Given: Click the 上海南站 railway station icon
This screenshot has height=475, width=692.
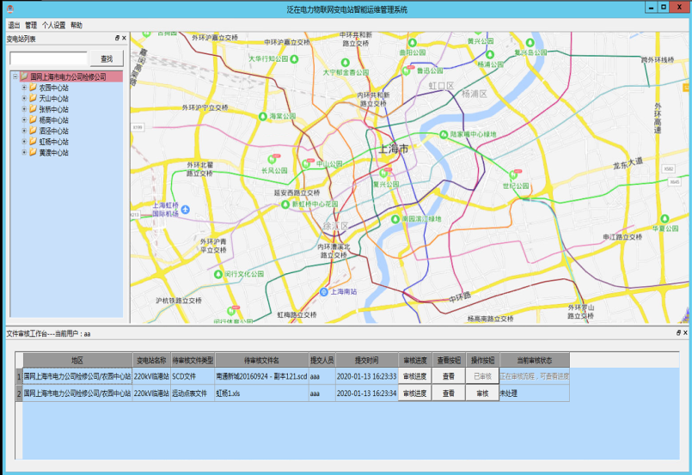Looking at the screenshot, I should coord(324,292).
